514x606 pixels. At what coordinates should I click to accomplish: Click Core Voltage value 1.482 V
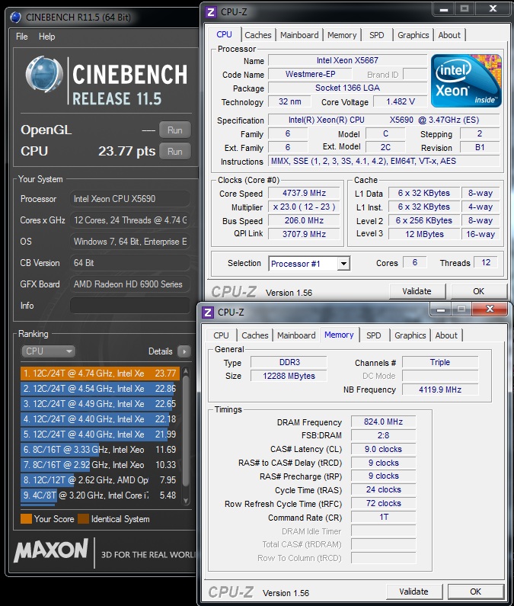[x=400, y=101]
